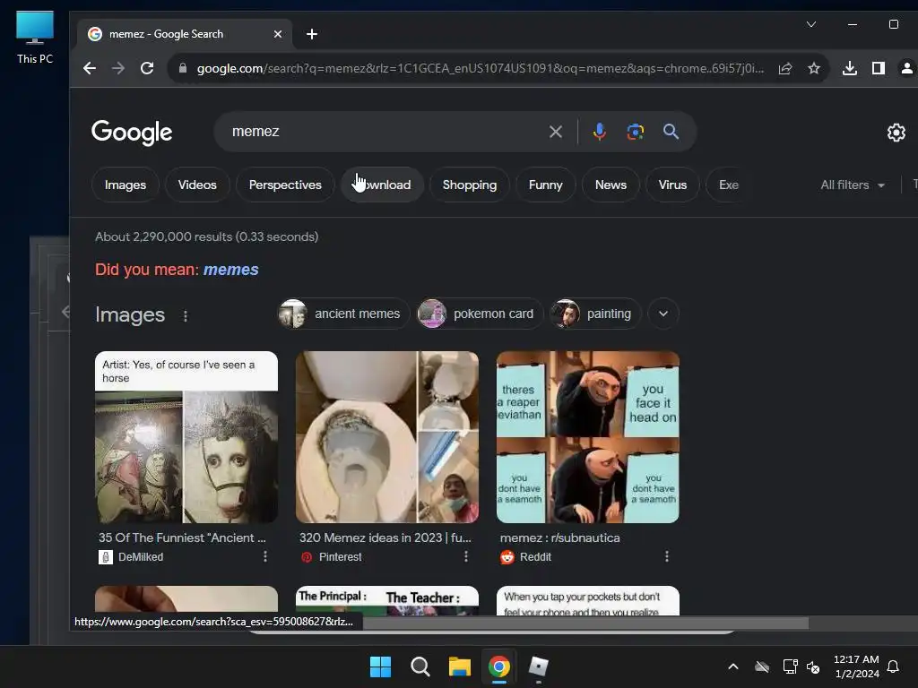The height and width of the screenshot is (688, 918).
Task: Select the Exe filter chip
Action: click(x=729, y=185)
